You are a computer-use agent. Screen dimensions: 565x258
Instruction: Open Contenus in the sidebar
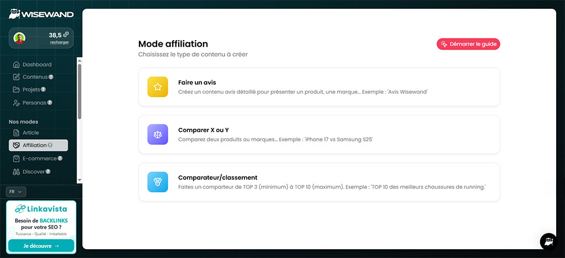(35, 77)
